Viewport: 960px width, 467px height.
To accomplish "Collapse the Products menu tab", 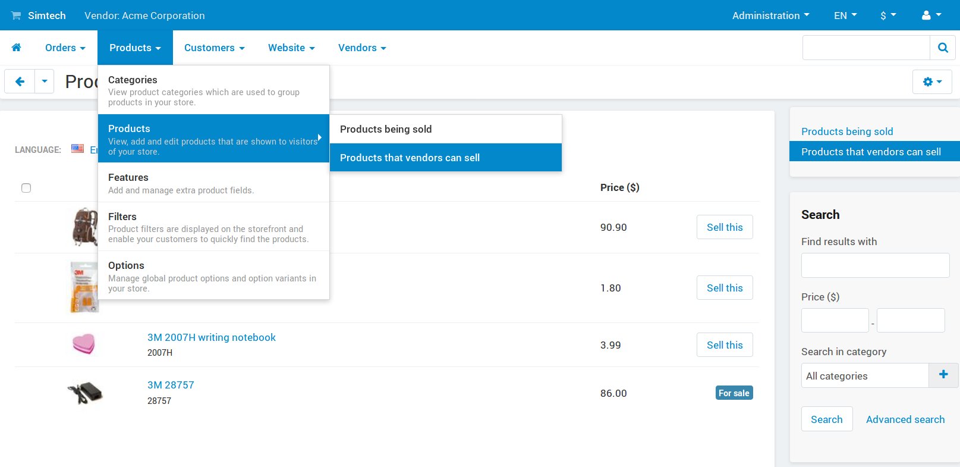I will point(135,48).
